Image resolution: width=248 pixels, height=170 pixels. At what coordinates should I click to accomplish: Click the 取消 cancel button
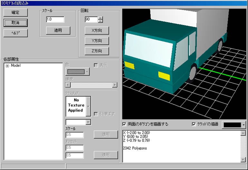pyautogui.click(x=15, y=23)
